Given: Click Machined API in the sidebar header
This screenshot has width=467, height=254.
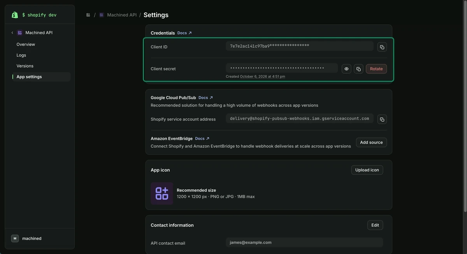Looking at the screenshot, I should (x=39, y=33).
